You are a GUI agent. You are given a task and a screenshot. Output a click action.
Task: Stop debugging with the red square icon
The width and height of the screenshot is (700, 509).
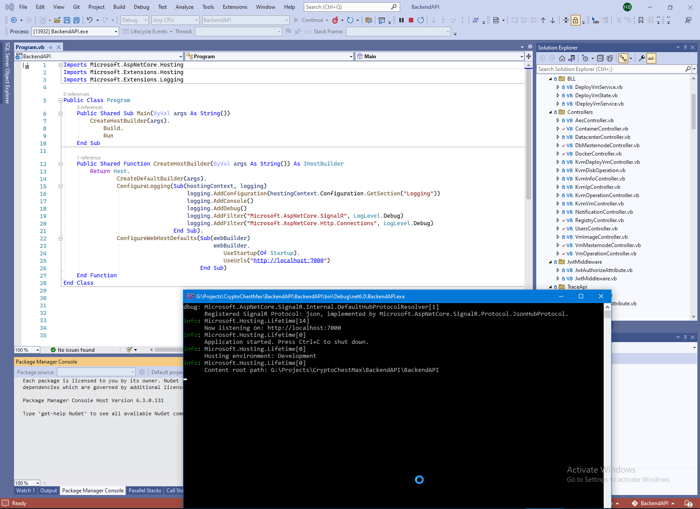(411, 20)
